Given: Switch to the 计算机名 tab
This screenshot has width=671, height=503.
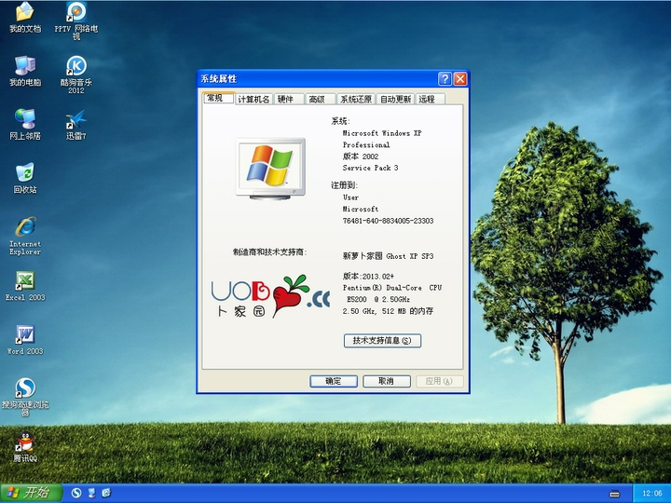Looking at the screenshot, I should pos(253,100).
